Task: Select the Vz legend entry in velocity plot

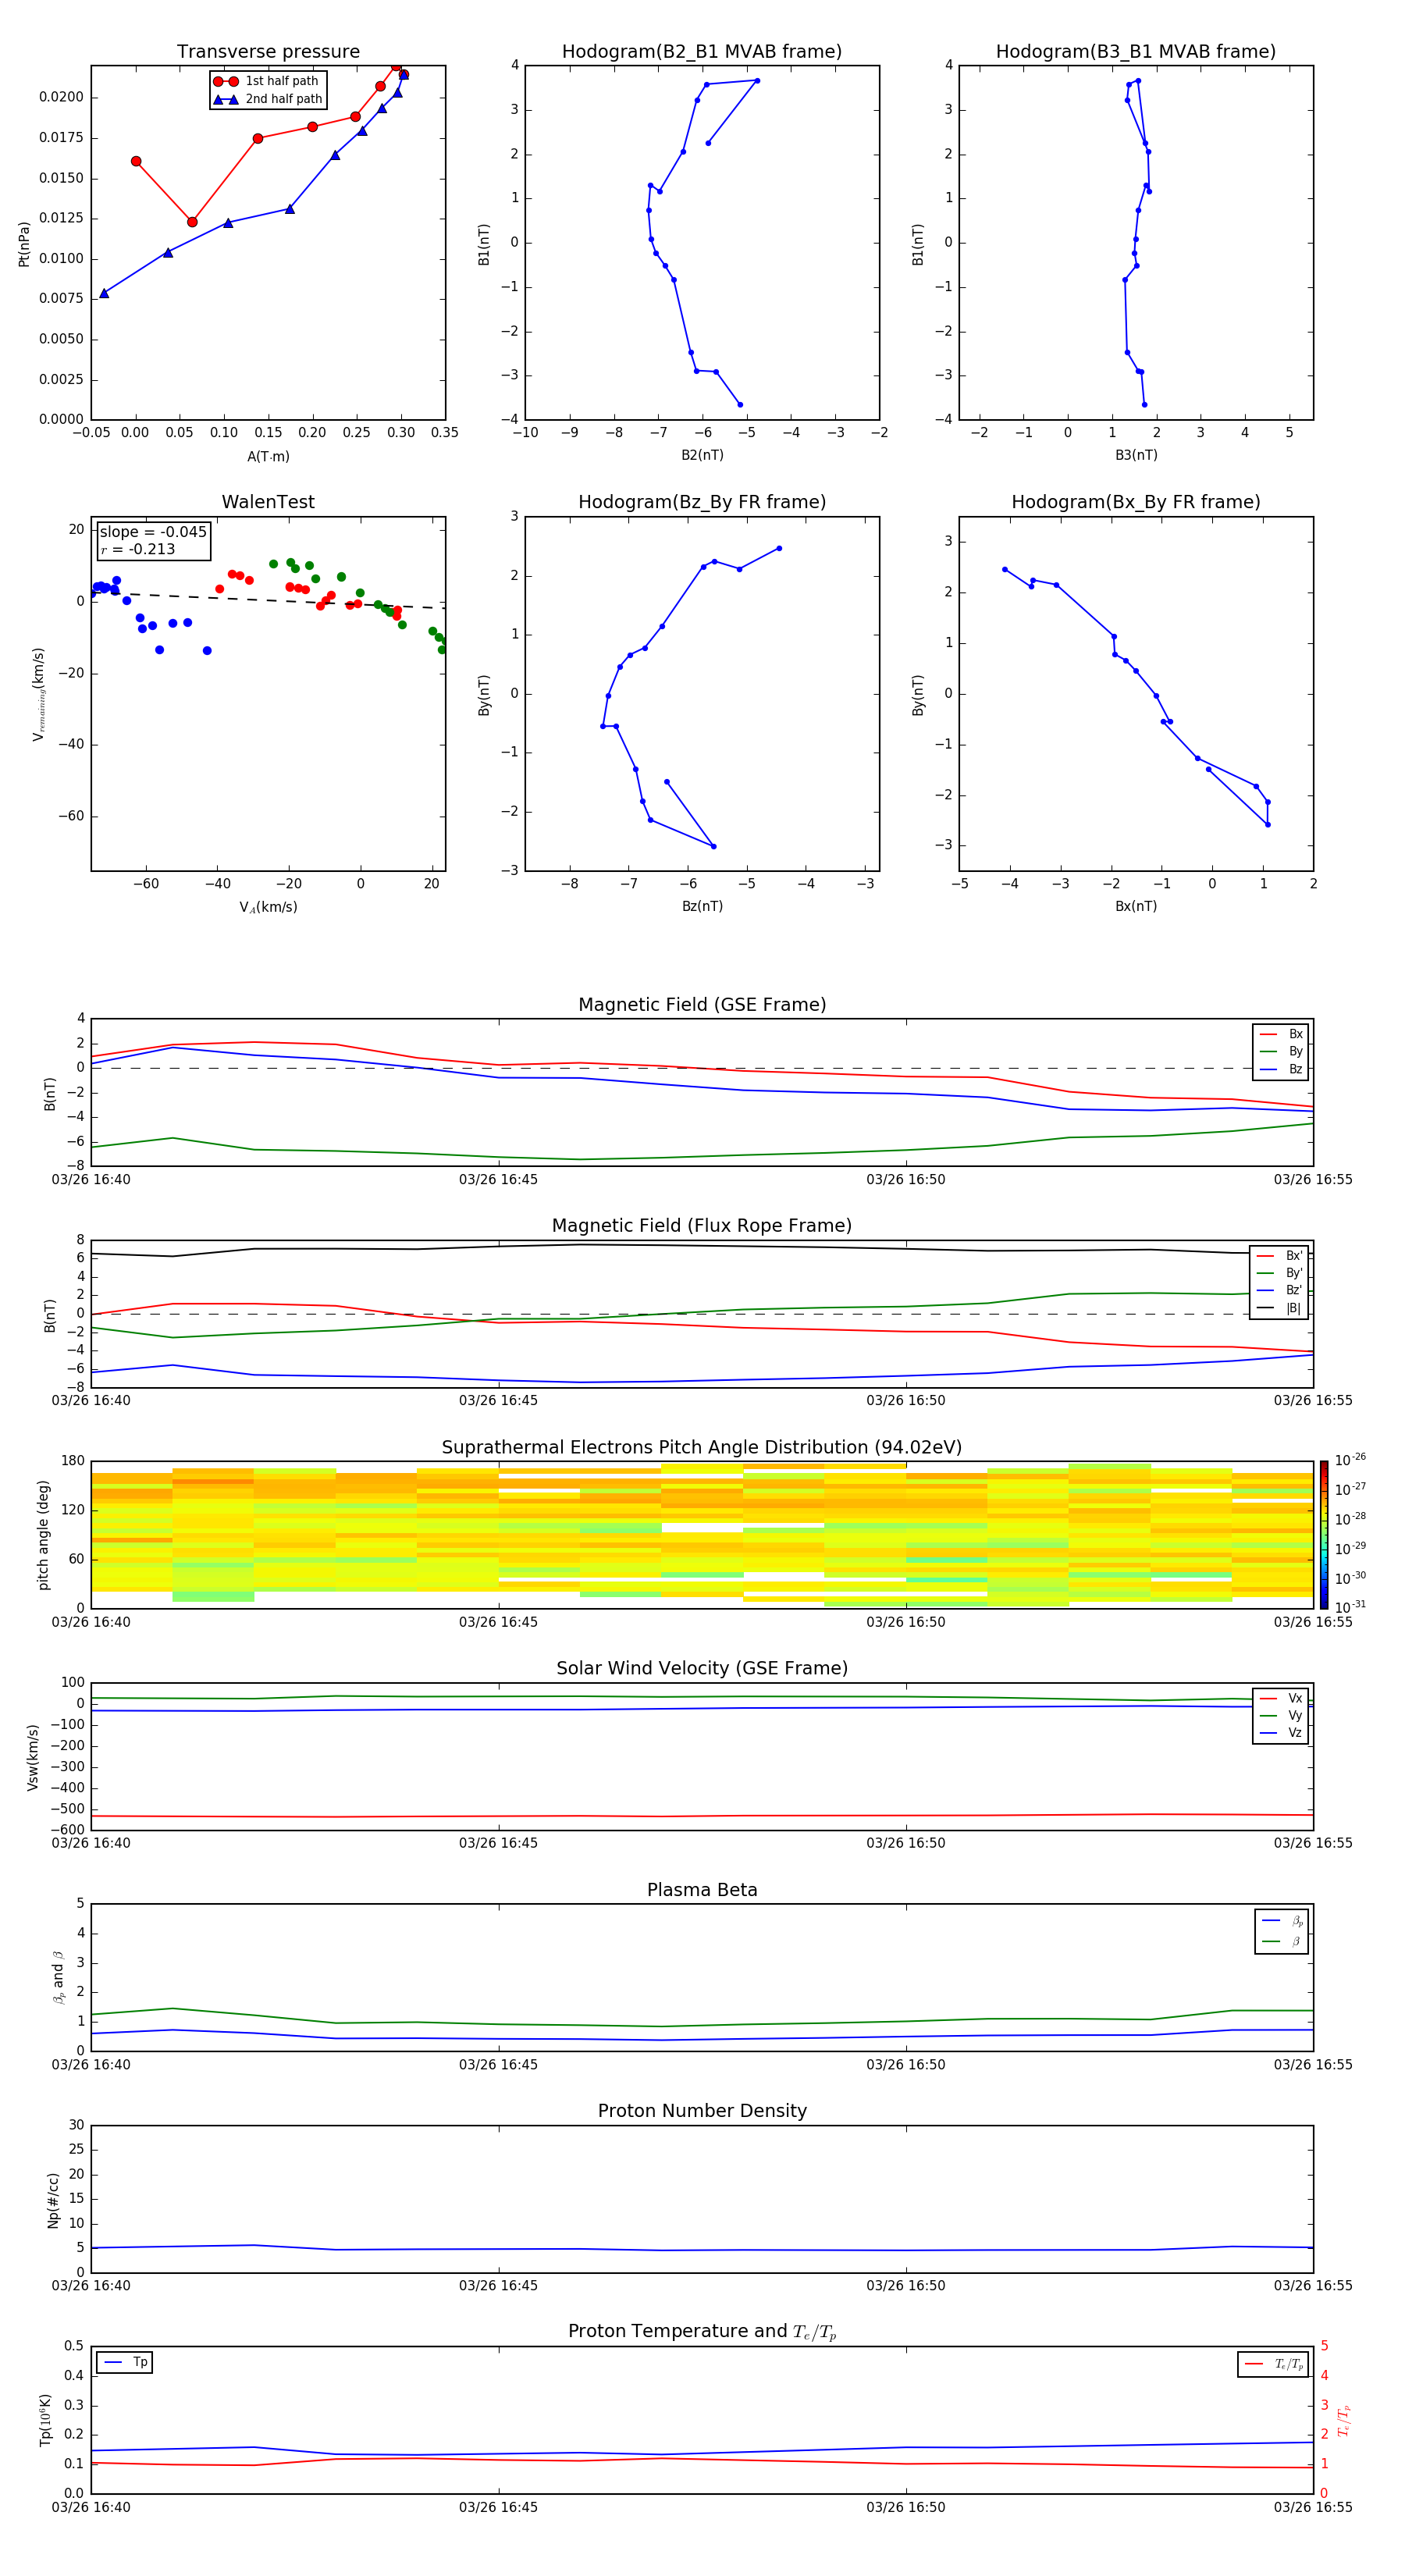Action: point(1281,1732)
